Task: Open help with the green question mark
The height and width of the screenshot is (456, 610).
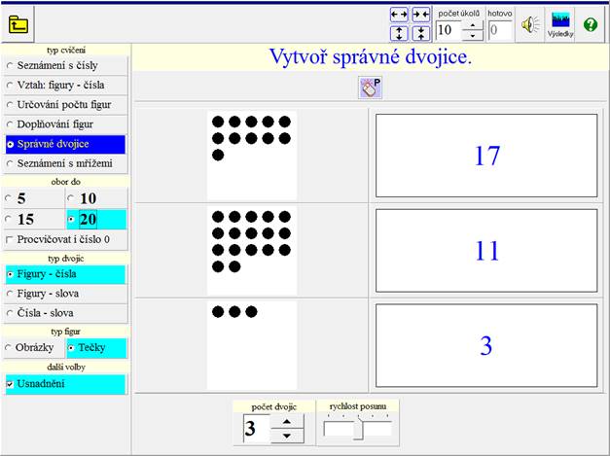Action: coord(591,25)
